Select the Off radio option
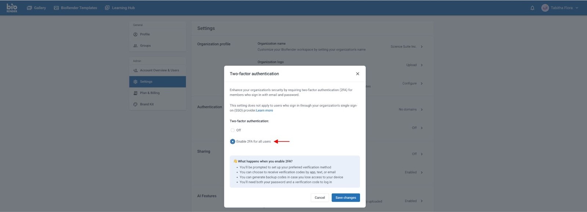 [x=233, y=130]
